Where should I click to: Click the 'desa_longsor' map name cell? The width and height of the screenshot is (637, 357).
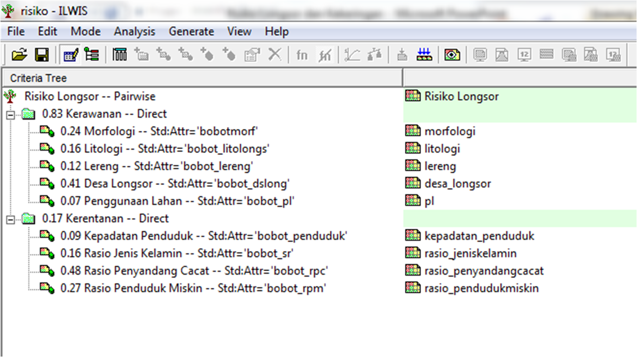[x=458, y=184]
